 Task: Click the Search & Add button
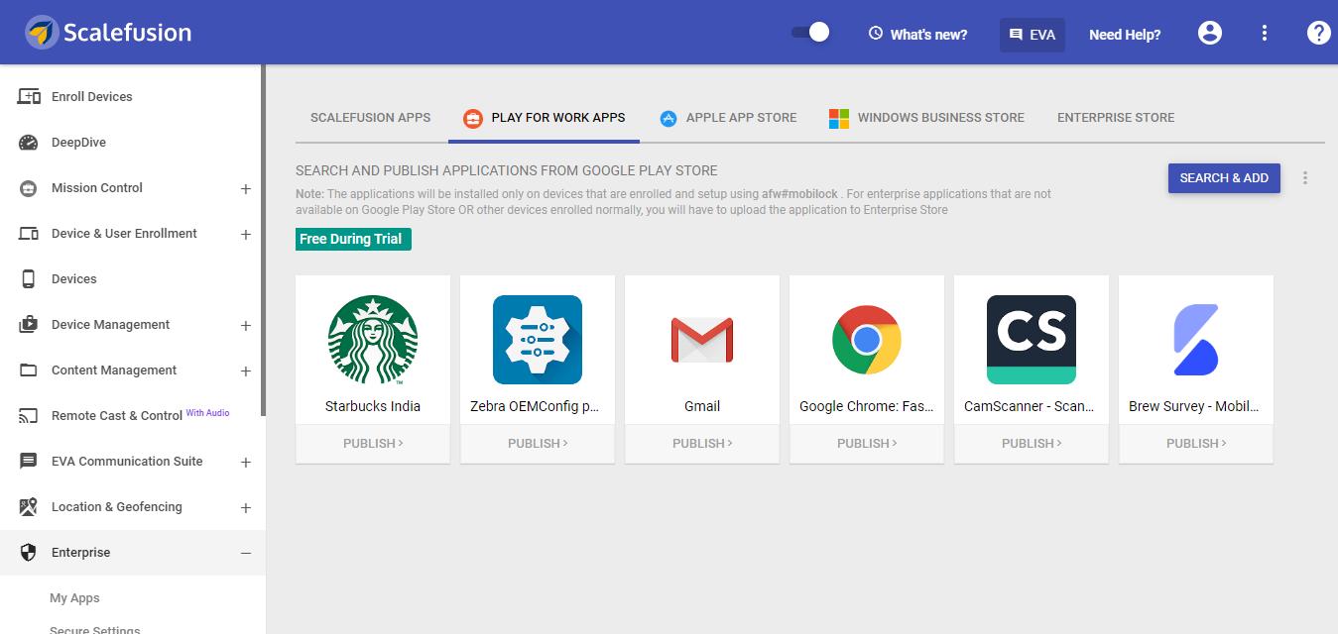point(1224,178)
